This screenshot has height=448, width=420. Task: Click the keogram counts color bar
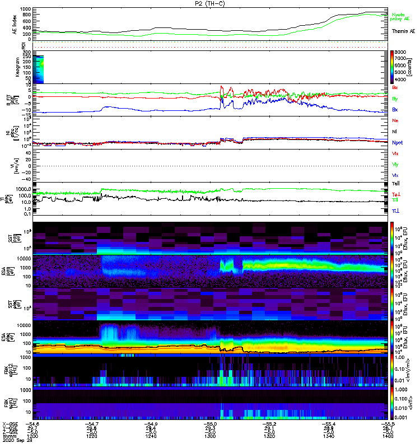[x=392, y=67]
